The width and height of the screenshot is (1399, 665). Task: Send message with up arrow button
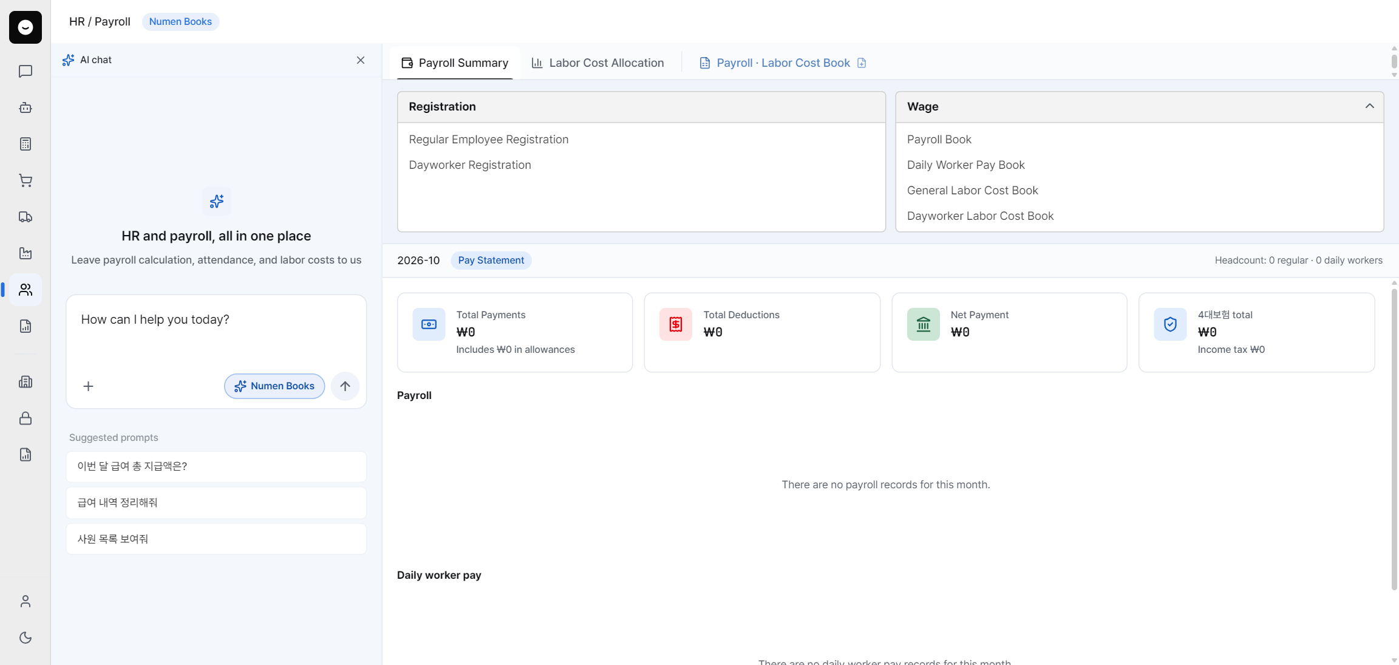pos(345,386)
